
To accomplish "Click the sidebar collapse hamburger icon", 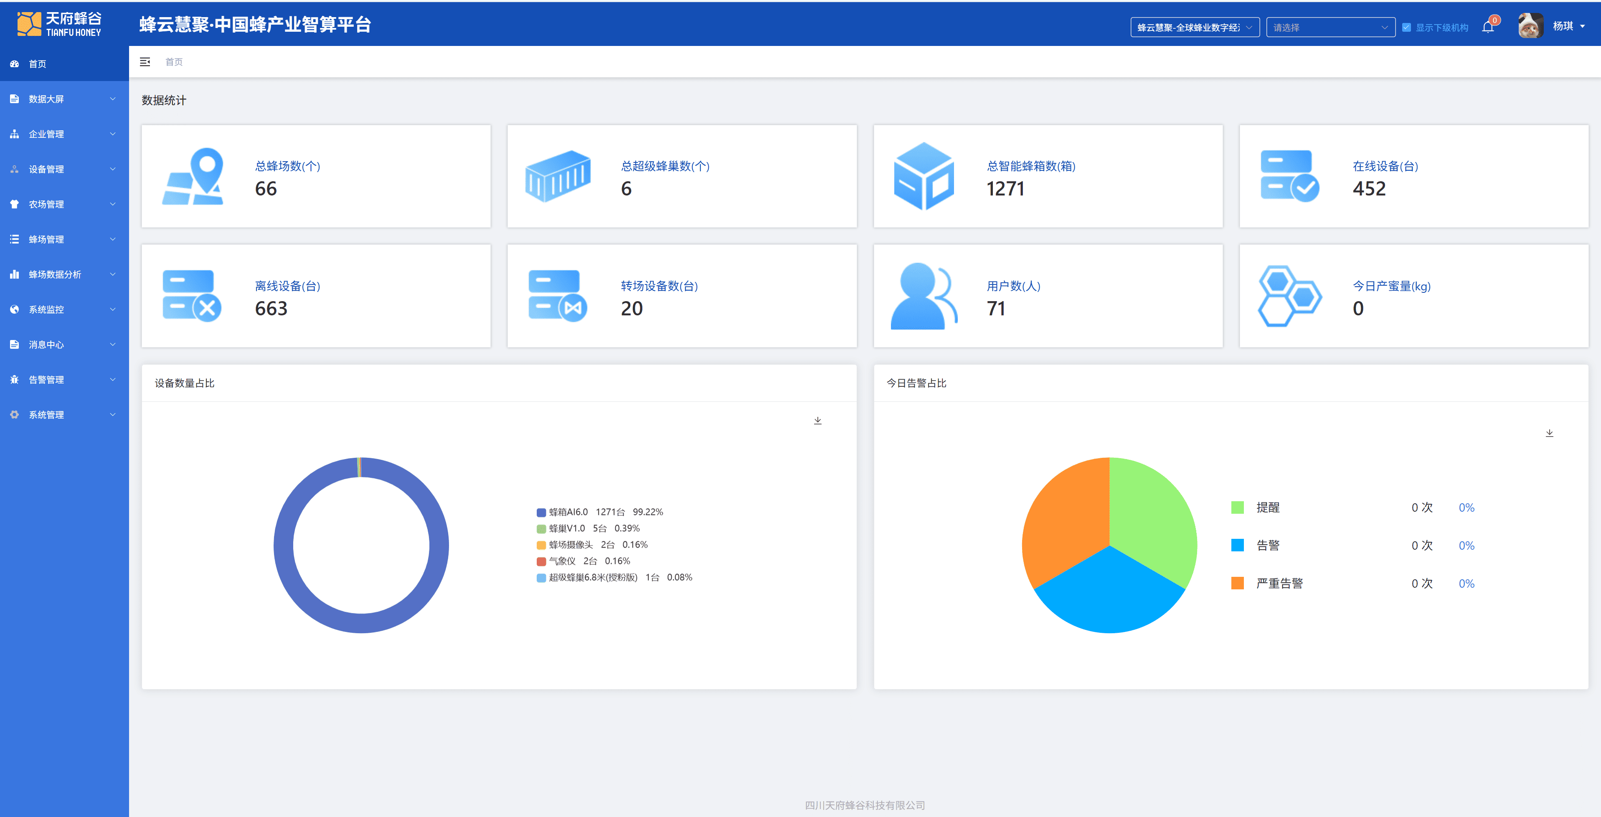I will pyautogui.click(x=145, y=61).
